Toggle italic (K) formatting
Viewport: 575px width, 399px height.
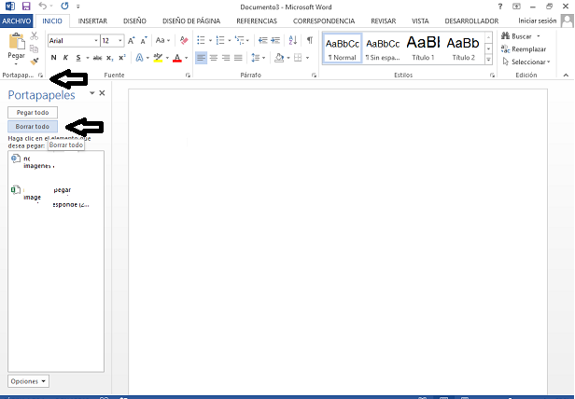point(65,58)
